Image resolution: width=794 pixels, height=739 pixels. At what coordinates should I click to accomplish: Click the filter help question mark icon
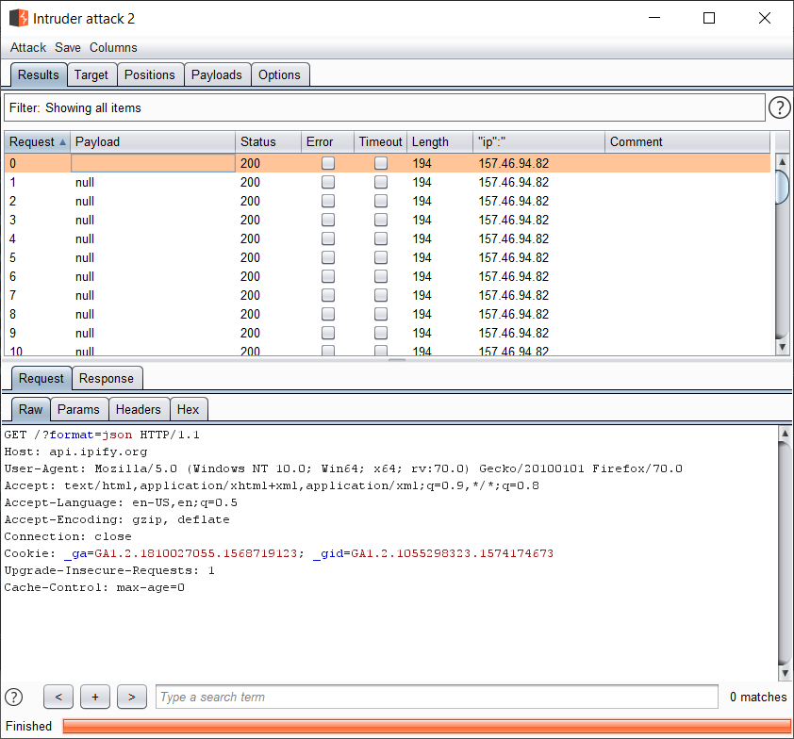(779, 107)
